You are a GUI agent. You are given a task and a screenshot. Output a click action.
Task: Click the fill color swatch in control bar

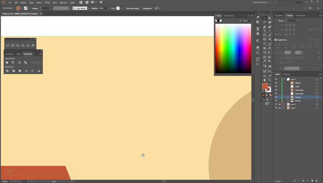click(x=18, y=8)
